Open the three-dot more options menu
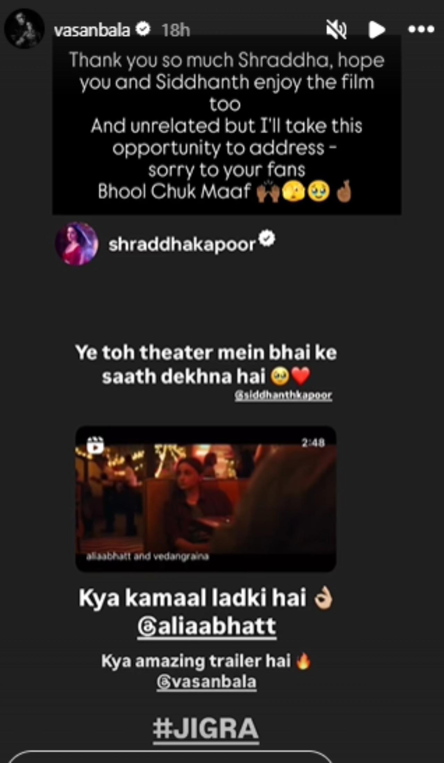Screen dimensions: 444x763 point(421,30)
